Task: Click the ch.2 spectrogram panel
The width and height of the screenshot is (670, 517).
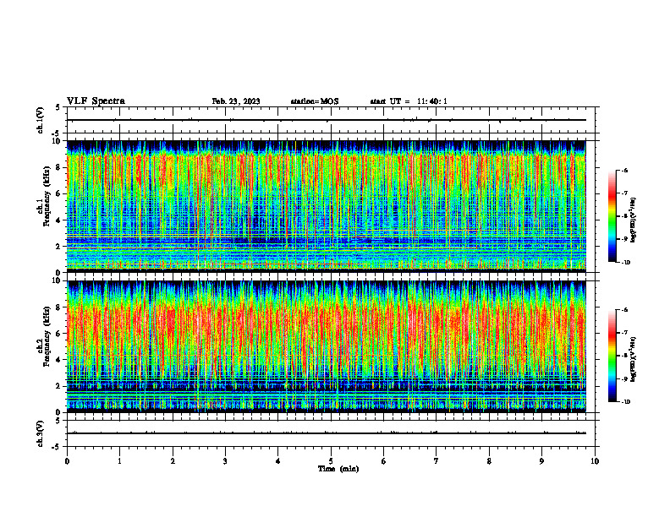Action: point(326,346)
